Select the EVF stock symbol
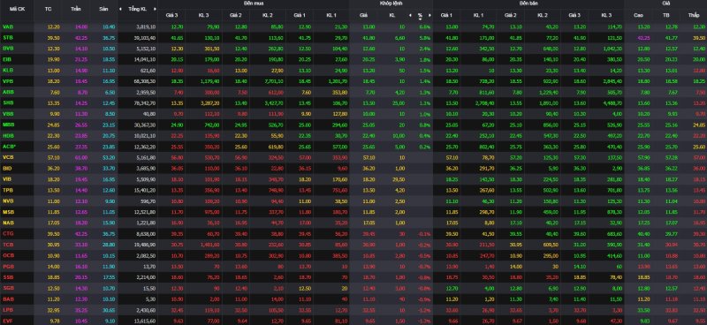Image resolution: width=707 pixels, height=325 pixels. click(8, 321)
